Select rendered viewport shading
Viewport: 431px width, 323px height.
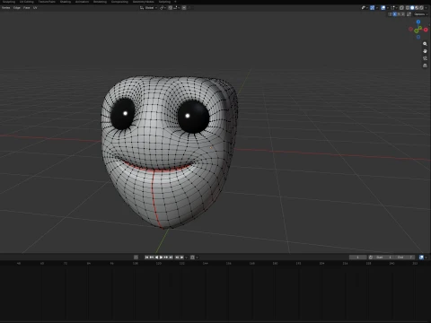(421, 8)
